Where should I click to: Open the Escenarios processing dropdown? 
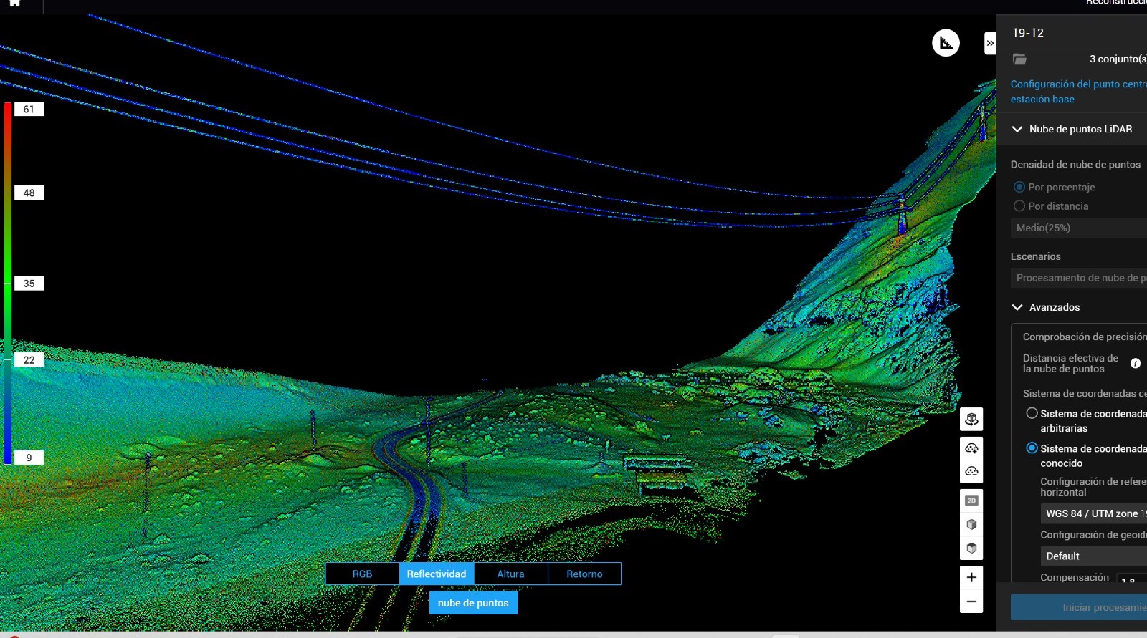click(x=1079, y=278)
